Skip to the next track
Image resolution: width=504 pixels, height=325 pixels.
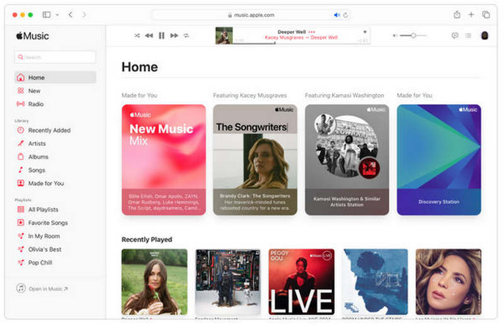[x=175, y=35]
